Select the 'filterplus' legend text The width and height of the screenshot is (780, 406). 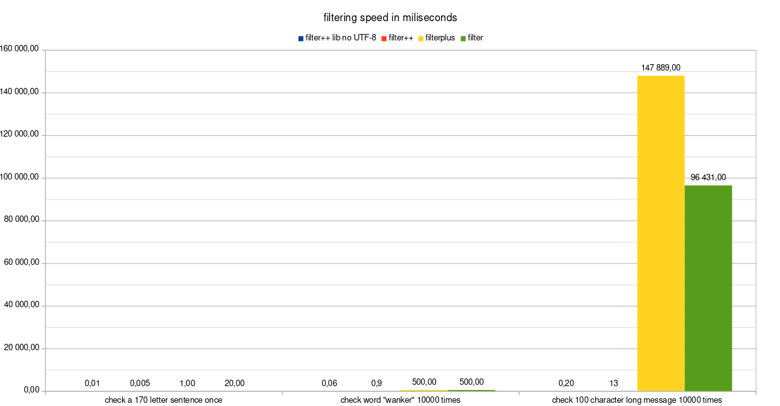coord(440,38)
